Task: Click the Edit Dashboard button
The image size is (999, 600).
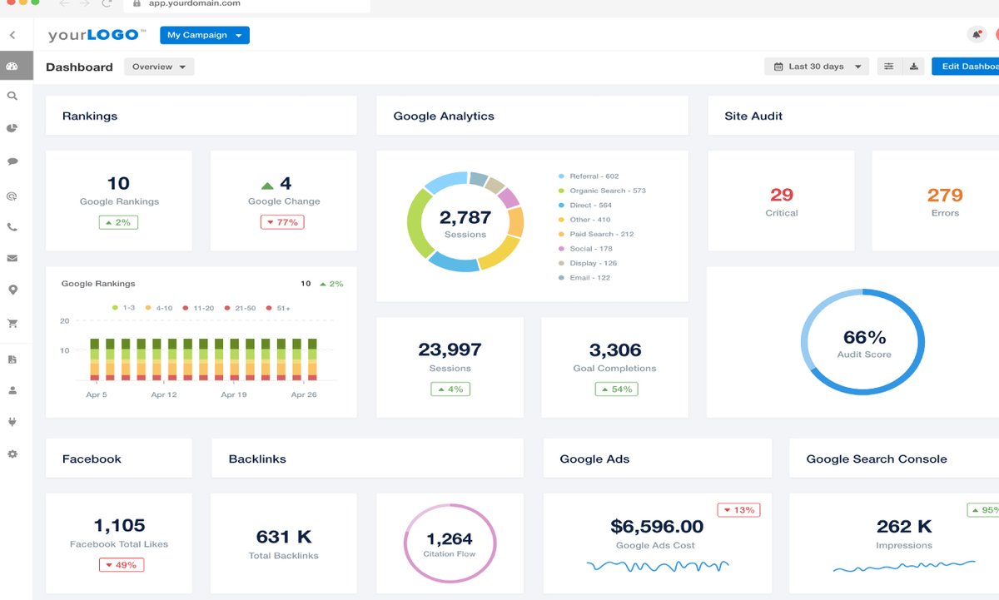Action: [x=968, y=66]
